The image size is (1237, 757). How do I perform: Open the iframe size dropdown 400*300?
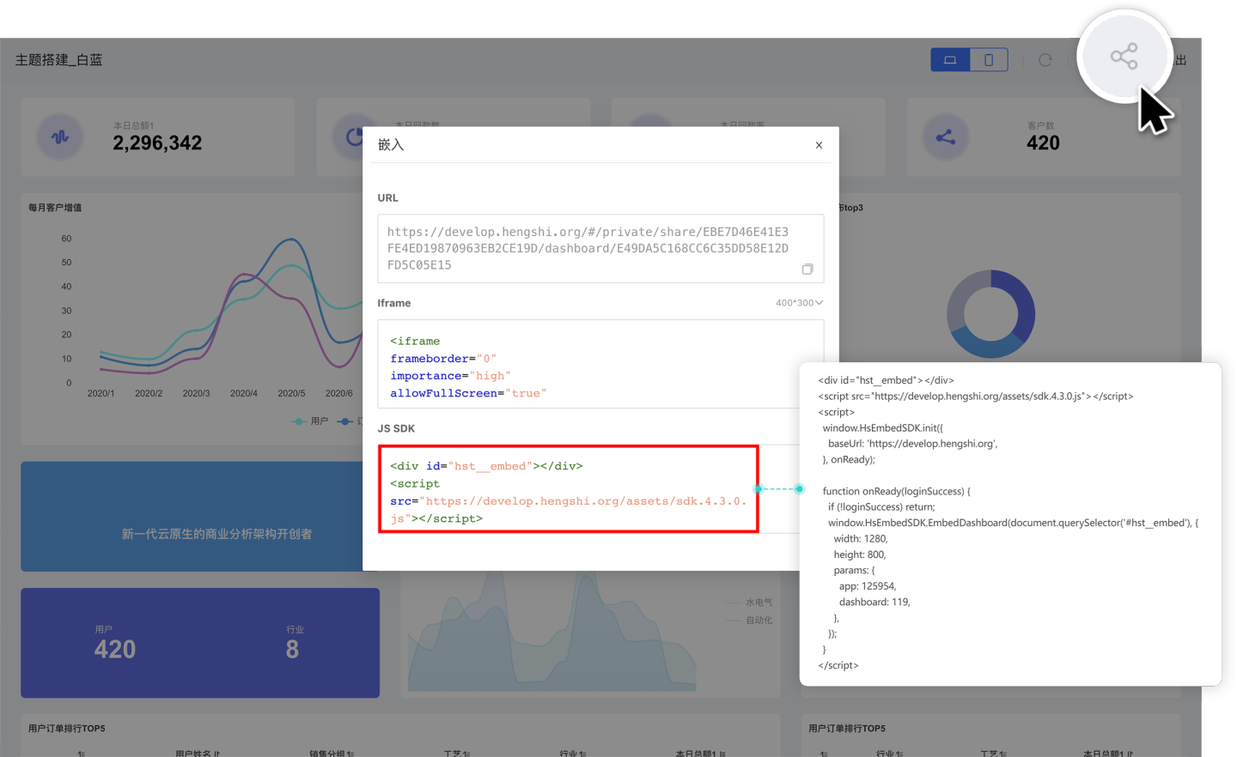click(799, 303)
